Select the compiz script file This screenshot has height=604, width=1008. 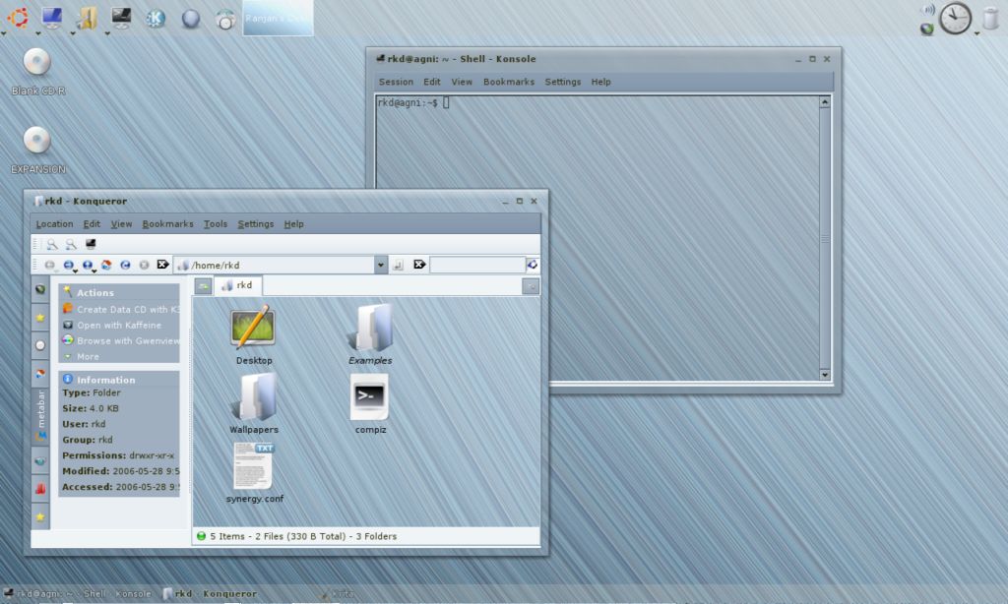pos(370,403)
